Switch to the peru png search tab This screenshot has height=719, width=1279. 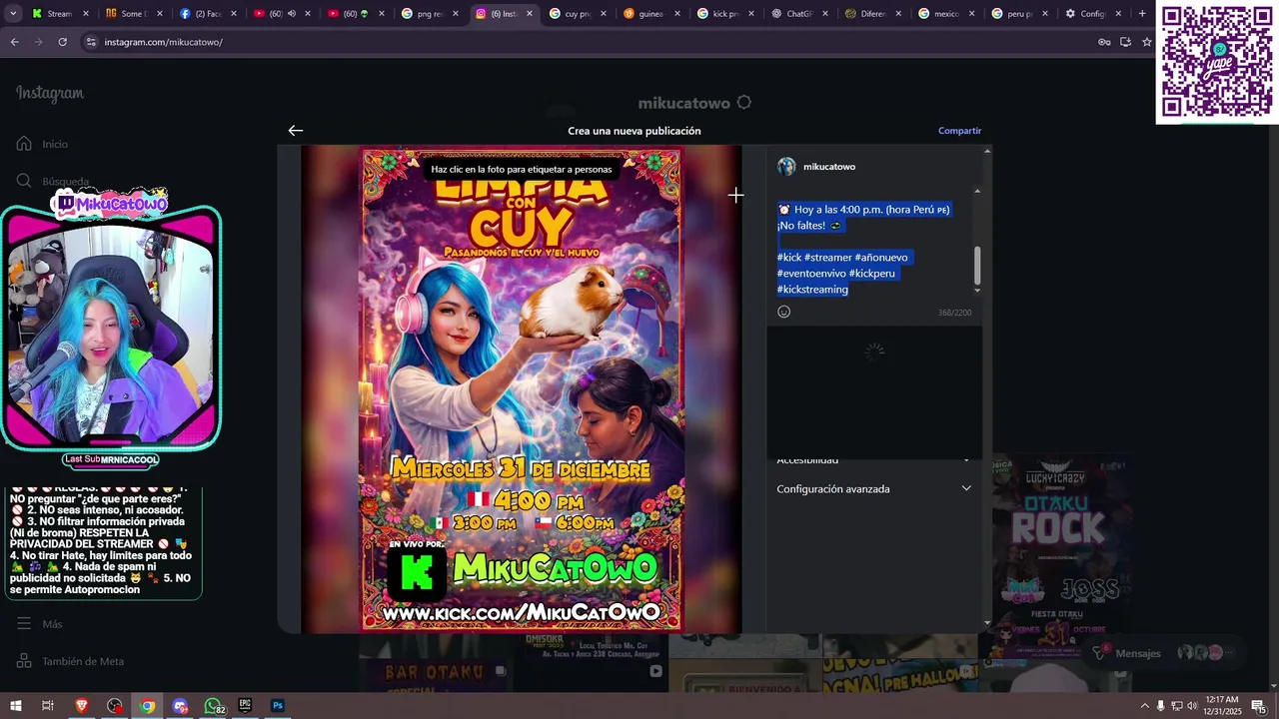1019,14
